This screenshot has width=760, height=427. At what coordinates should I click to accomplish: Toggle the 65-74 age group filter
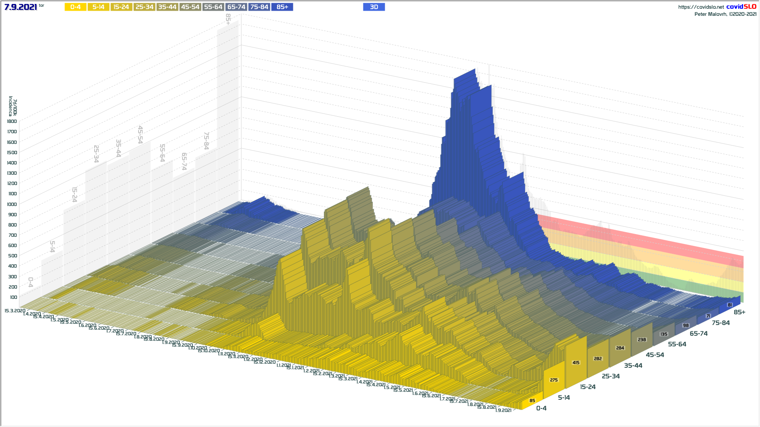[x=236, y=7]
